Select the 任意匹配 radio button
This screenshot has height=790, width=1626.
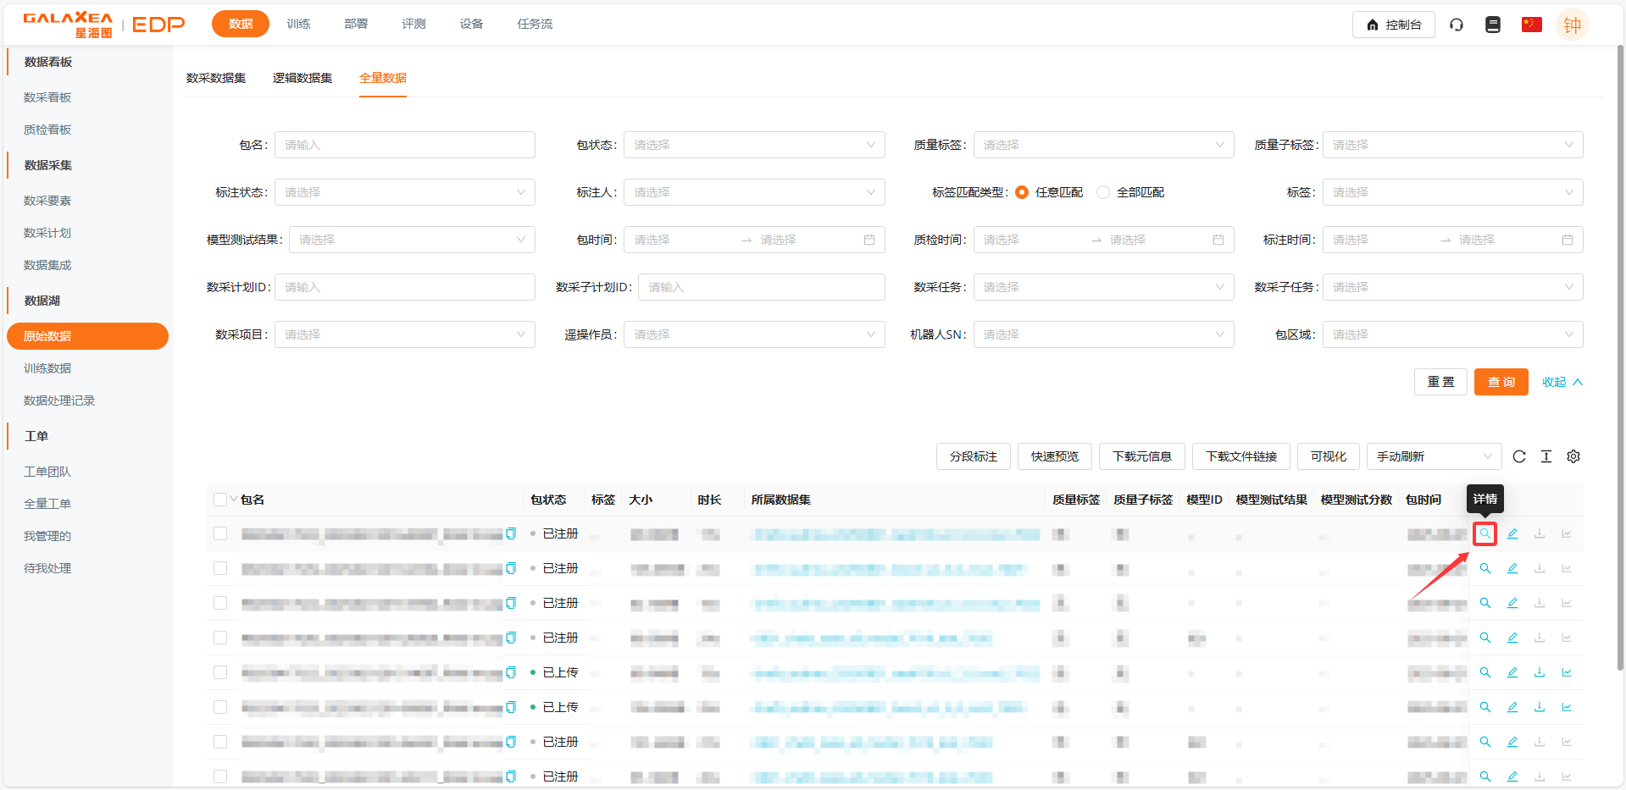point(1022,192)
